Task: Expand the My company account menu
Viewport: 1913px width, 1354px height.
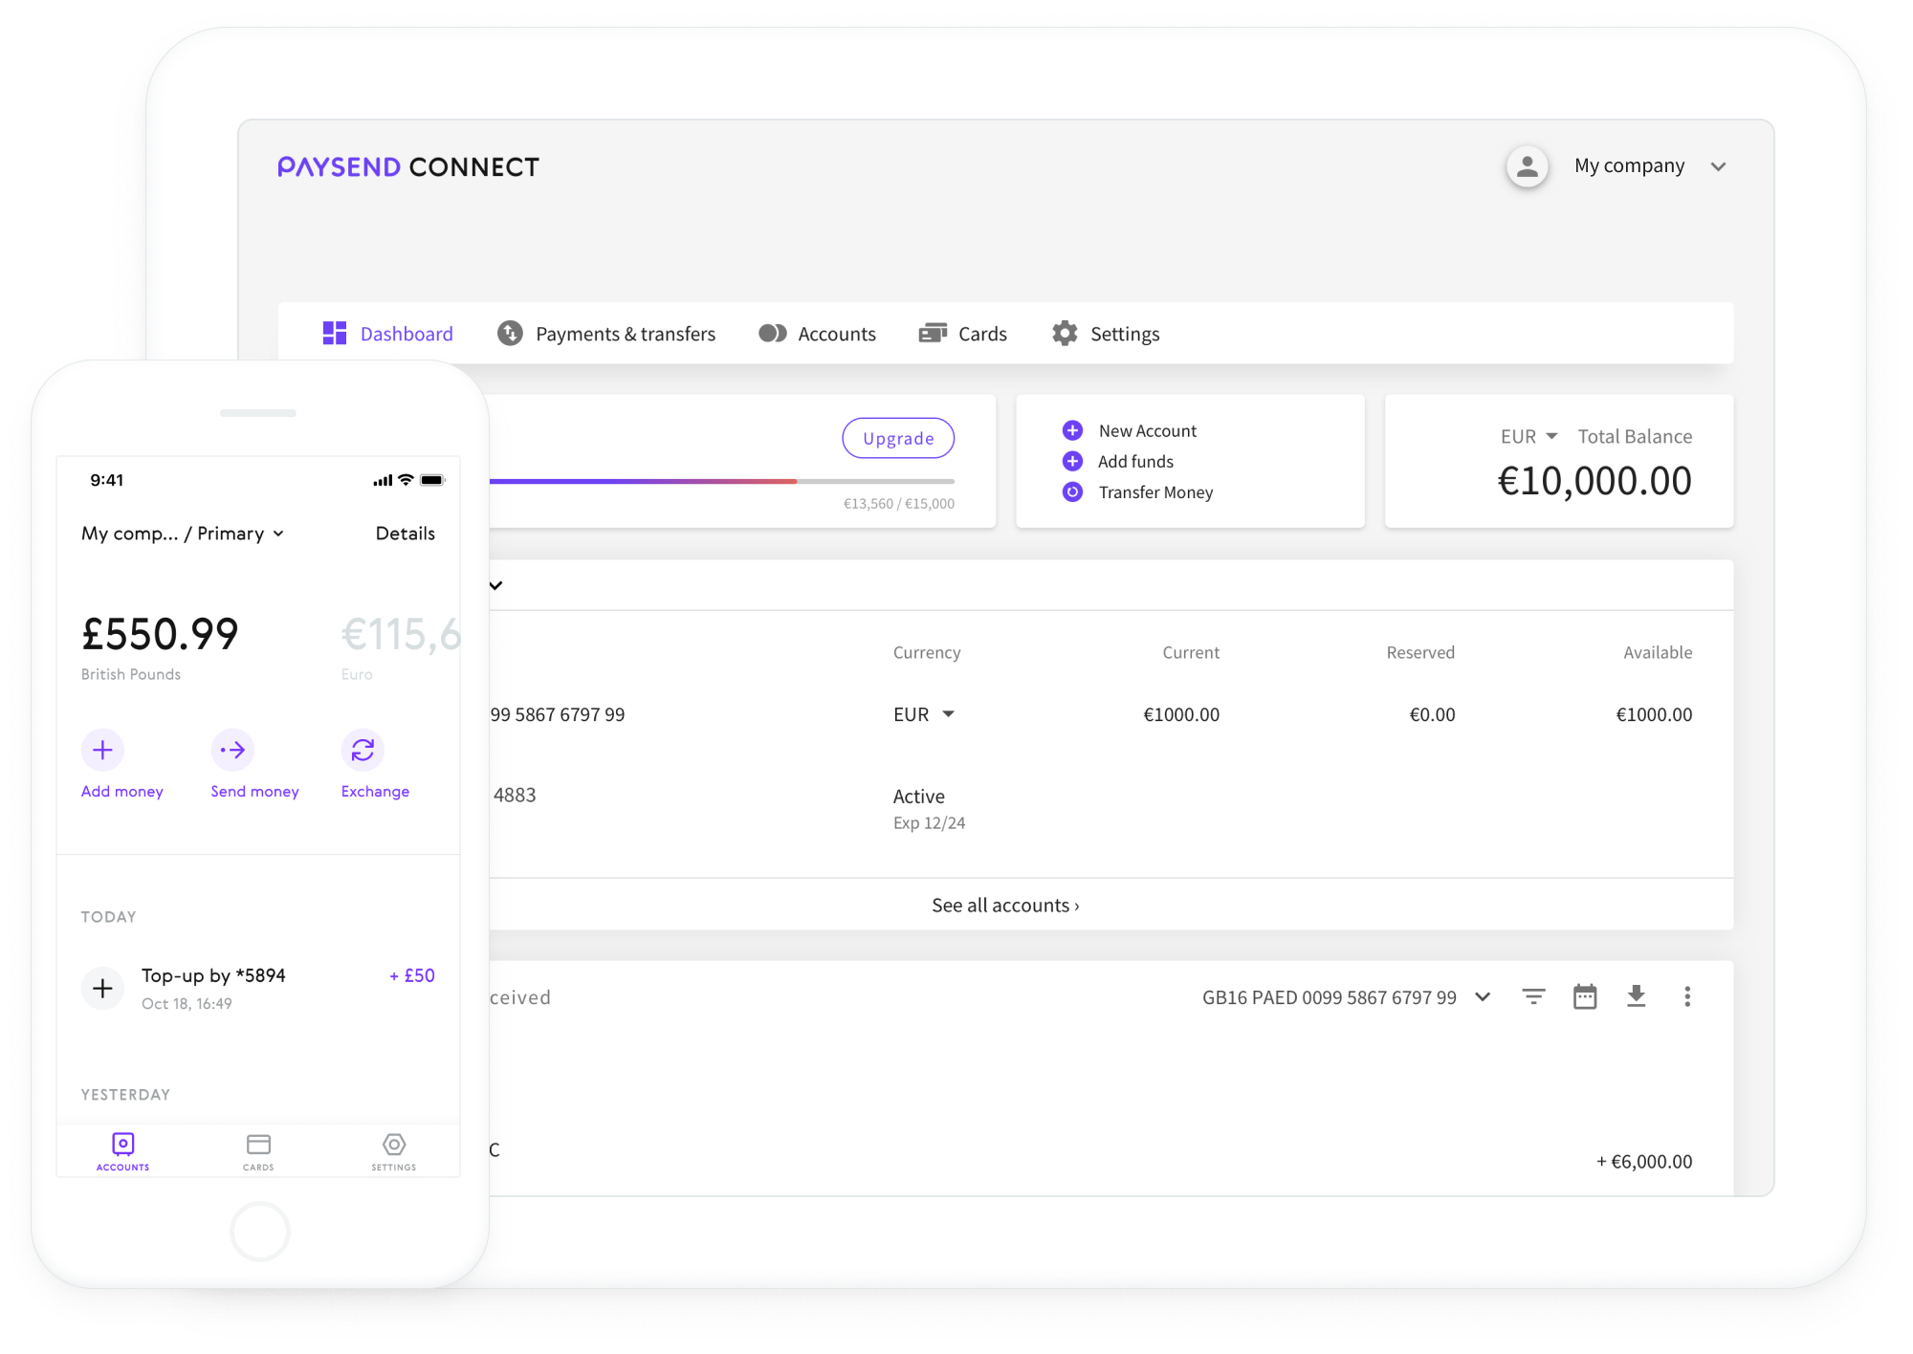Action: tap(1723, 165)
